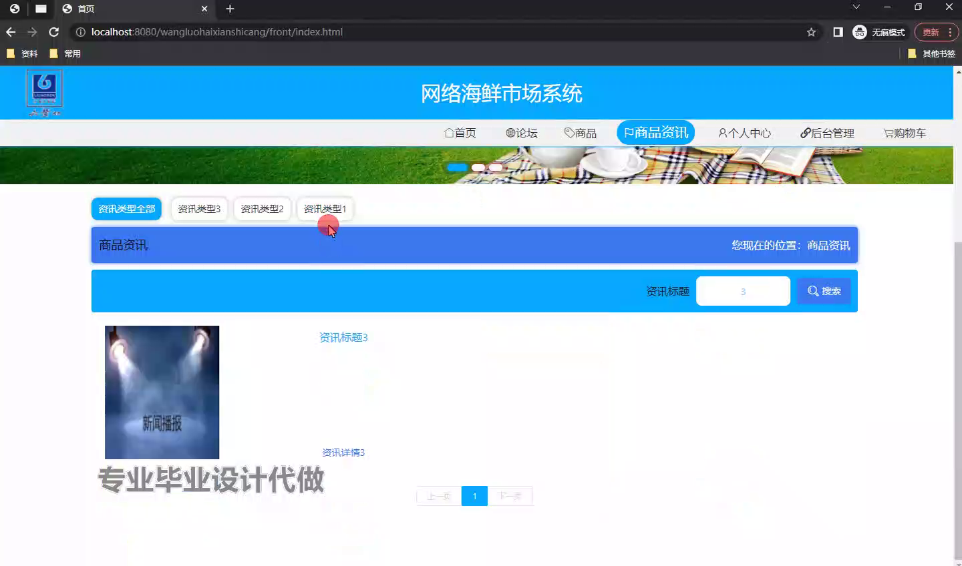Select third carousel indicator dot
The image size is (962, 566).
(496, 168)
